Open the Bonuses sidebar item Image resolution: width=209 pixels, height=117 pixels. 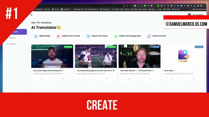[11, 38]
